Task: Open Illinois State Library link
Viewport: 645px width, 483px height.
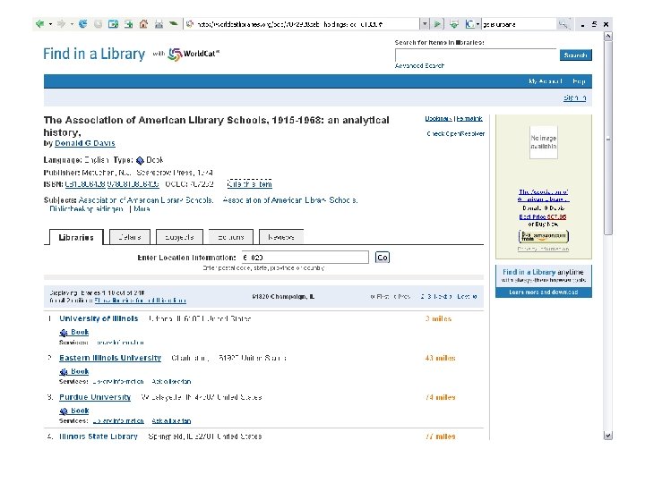Action: [99, 436]
